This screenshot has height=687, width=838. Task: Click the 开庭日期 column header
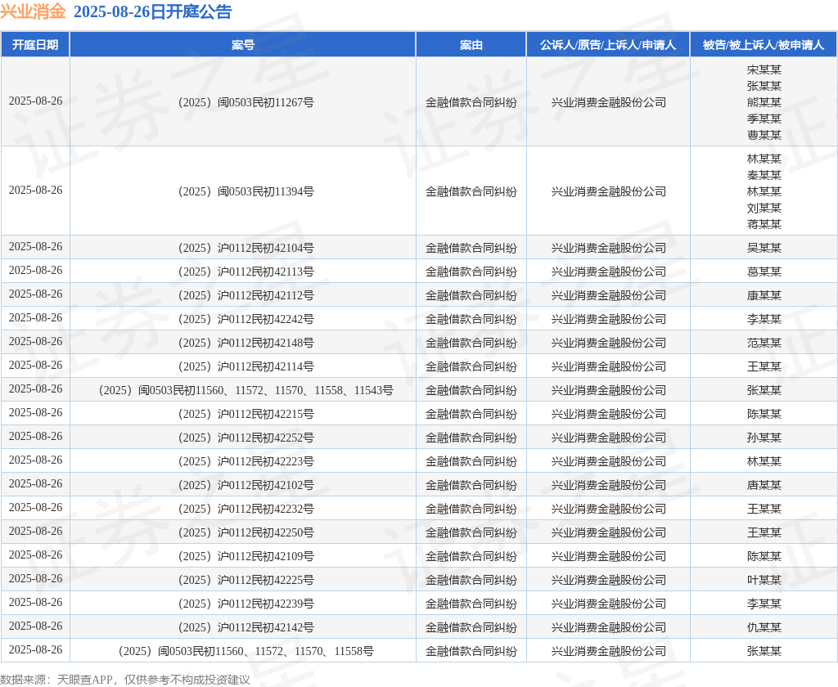[x=35, y=44]
